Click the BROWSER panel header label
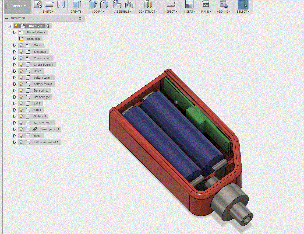The height and width of the screenshot is (234, 304). tap(18, 18)
